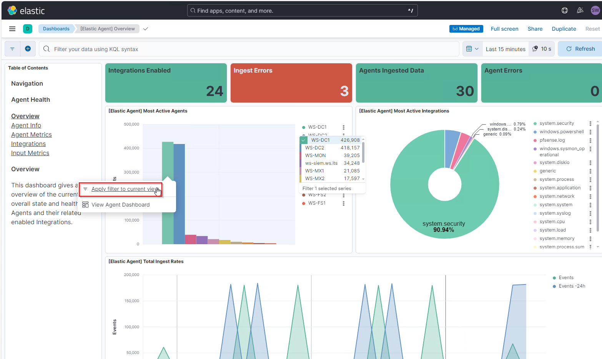This screenshot has width=602, height=359.
Task: Click the Elastic logo
Action: [x=26, y=11]
